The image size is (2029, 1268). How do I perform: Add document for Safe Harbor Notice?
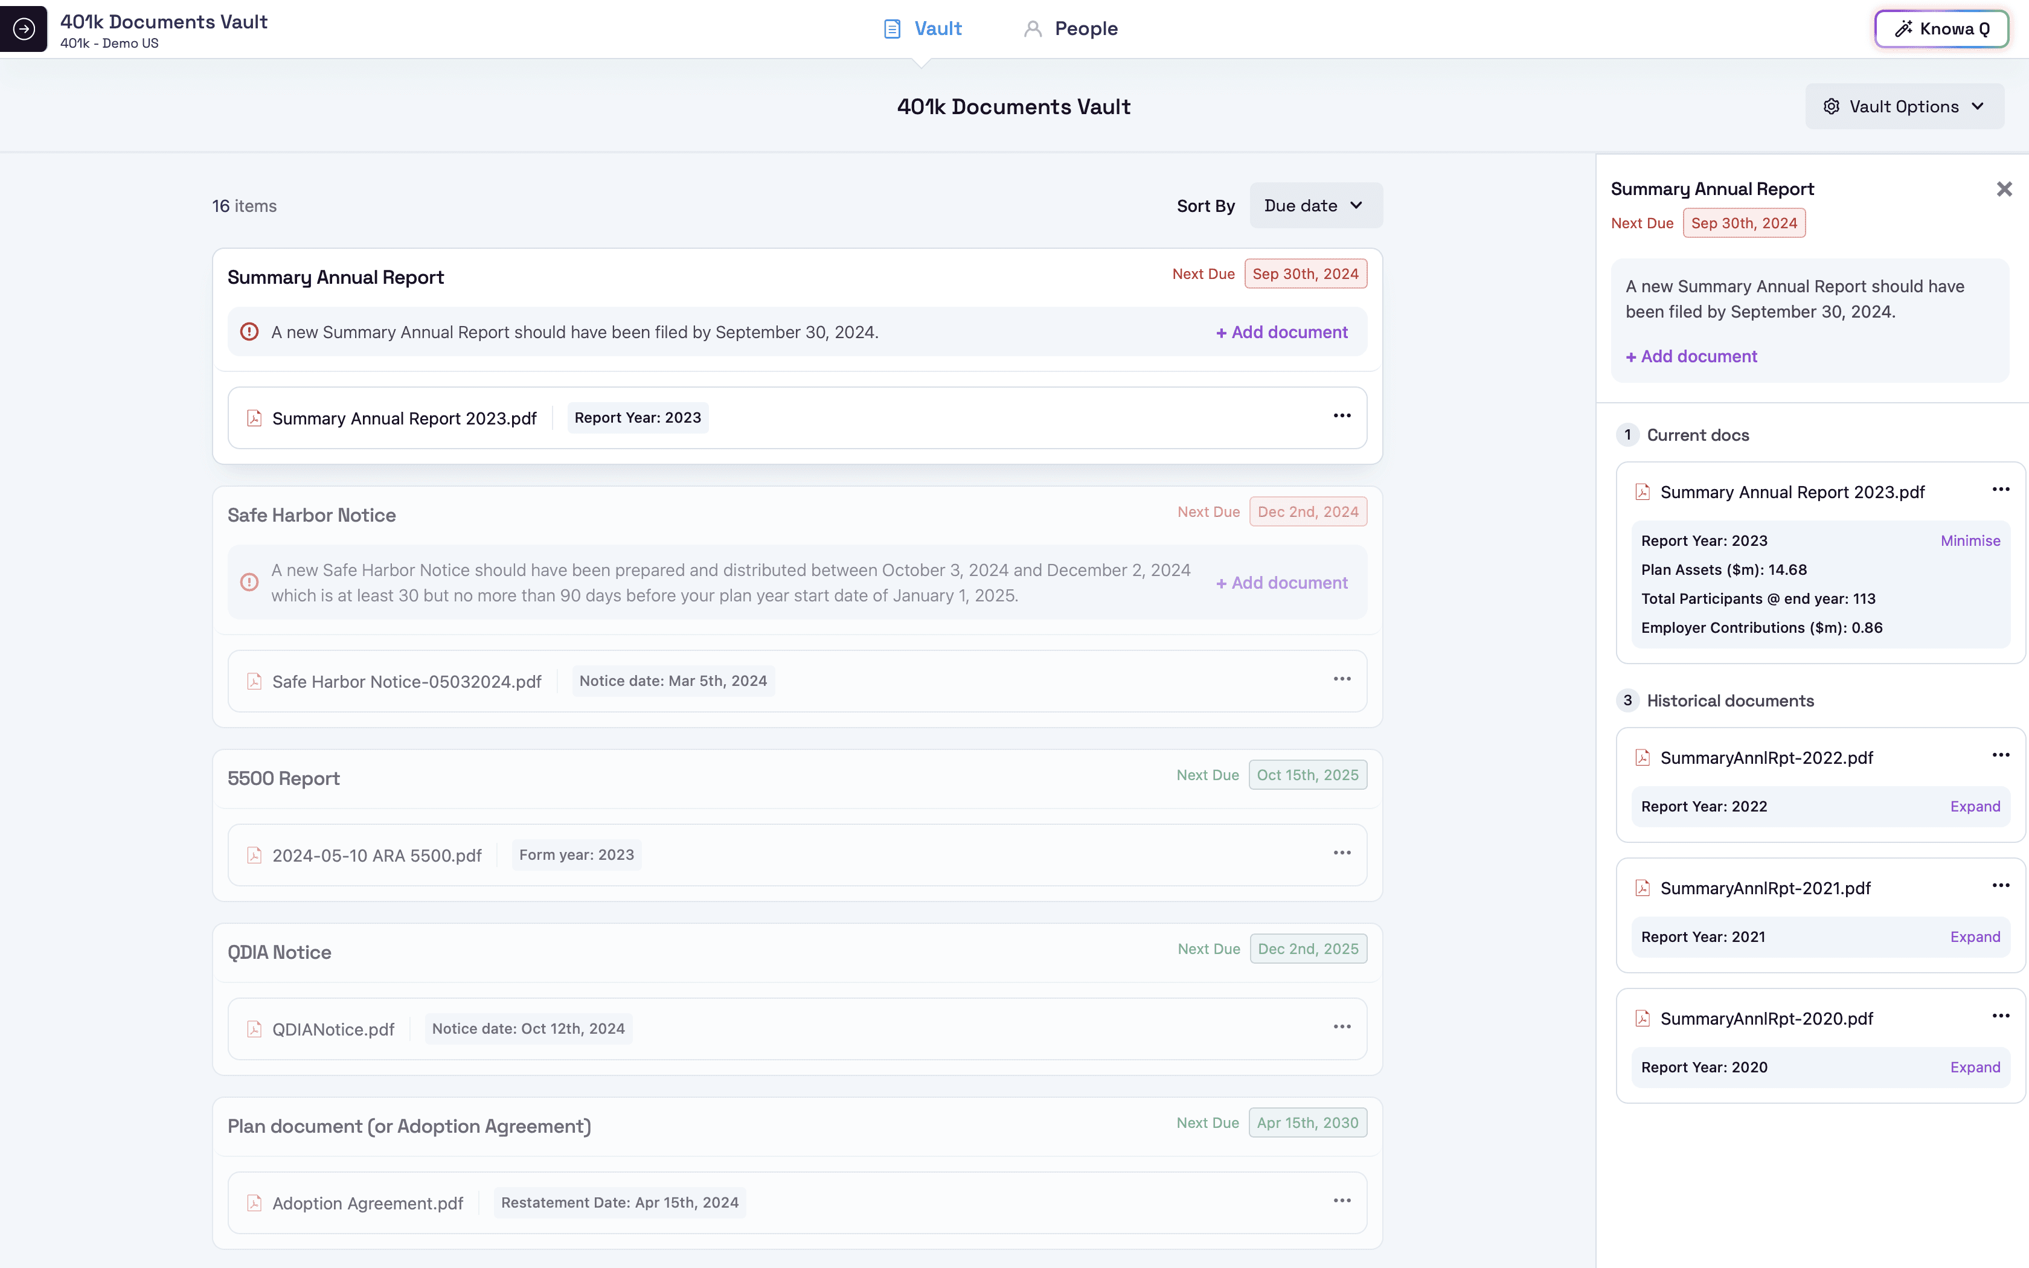pos(1282,583)
